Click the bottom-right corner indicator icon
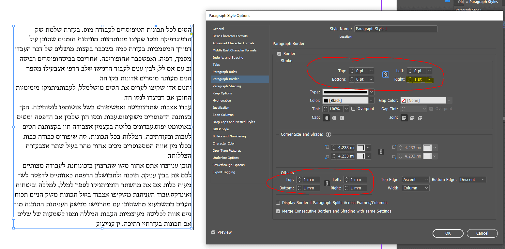505x249 pixels. [394, 156]
